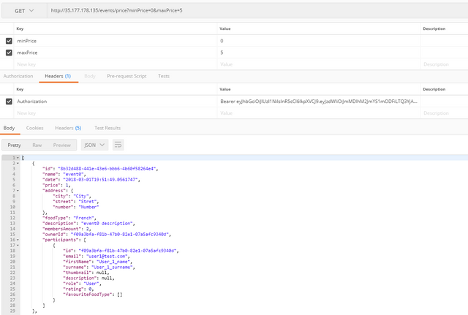The height and width of the screenshot is (315, 468).
Task: Click the event id value "8b32d488..."
Action: pos(107,169)
